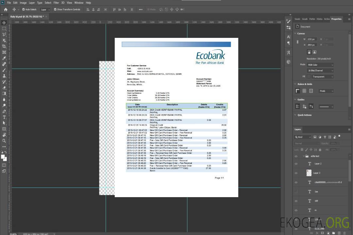Select the Eraser tool
This screenshot has width=353, height=235.
pyautogui.click(x=4, y=88)
